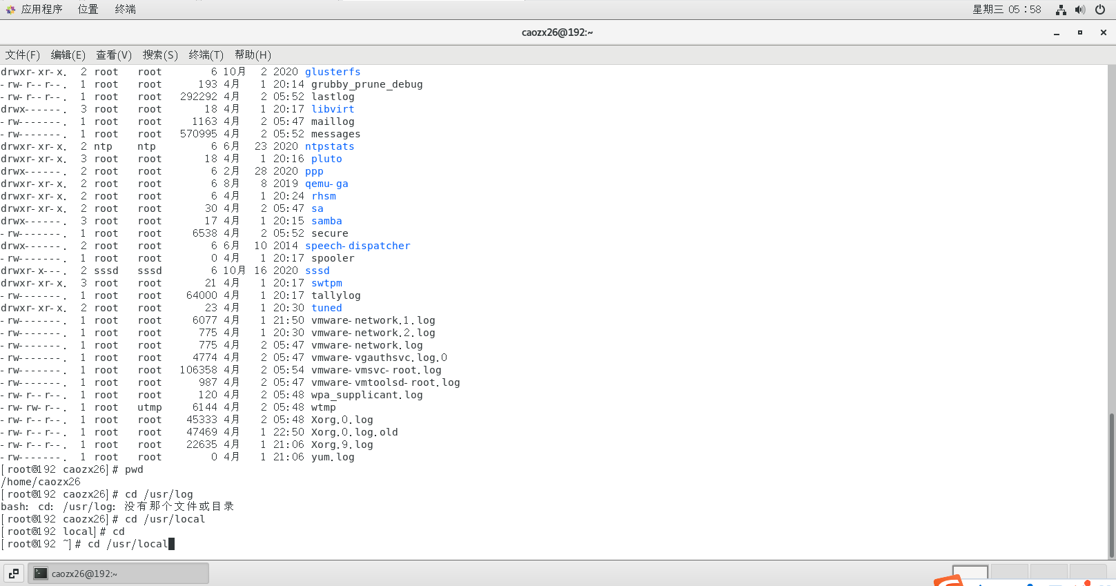Image resolution: width=1116 pixels, height=586 pixels.
Task: Click the pluto directory name
Action: coord(326,159)
